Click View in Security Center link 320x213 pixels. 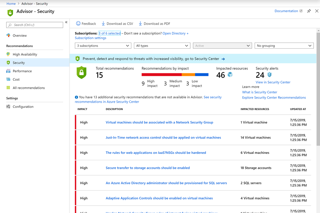pyautogui.click(x=273, y=82)
